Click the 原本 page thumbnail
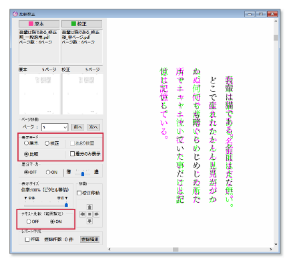295x263 pixels. click(39, 94)
